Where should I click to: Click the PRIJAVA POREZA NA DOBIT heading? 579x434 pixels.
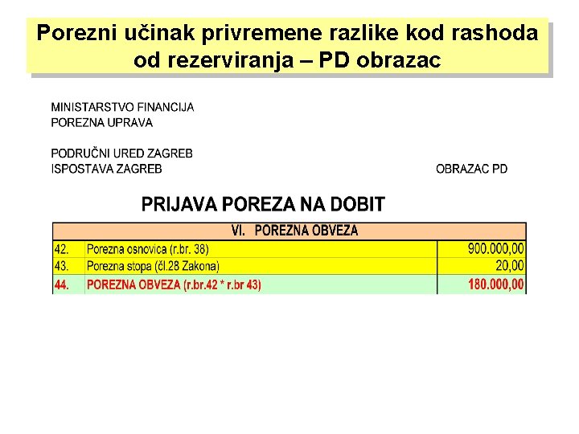(x=263, y=204)
